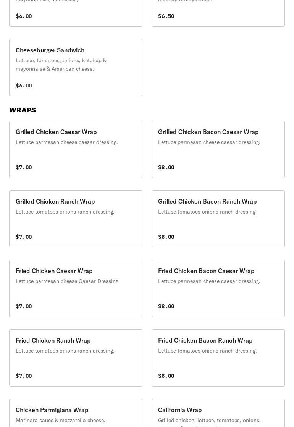Screen dimensions: 294x427
Task: Click the Cheeseburger Sandwich description text
Action: tap(61, 65)
